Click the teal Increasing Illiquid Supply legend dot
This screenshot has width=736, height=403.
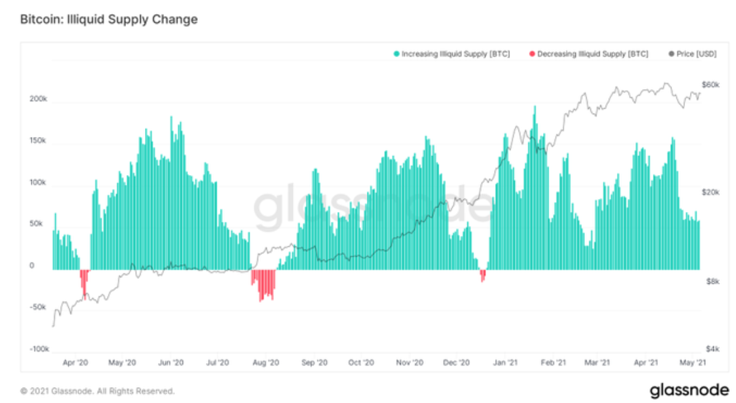[397, 54]
